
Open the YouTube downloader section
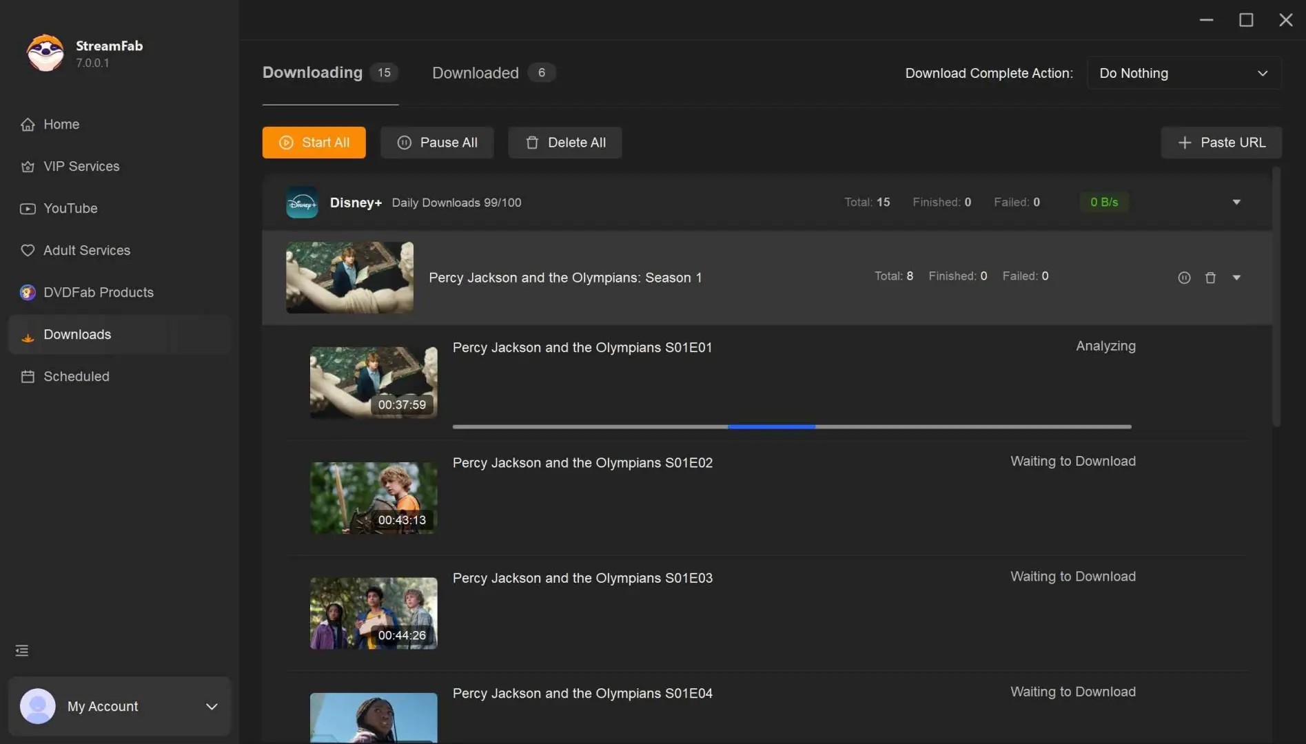[71, 208]
